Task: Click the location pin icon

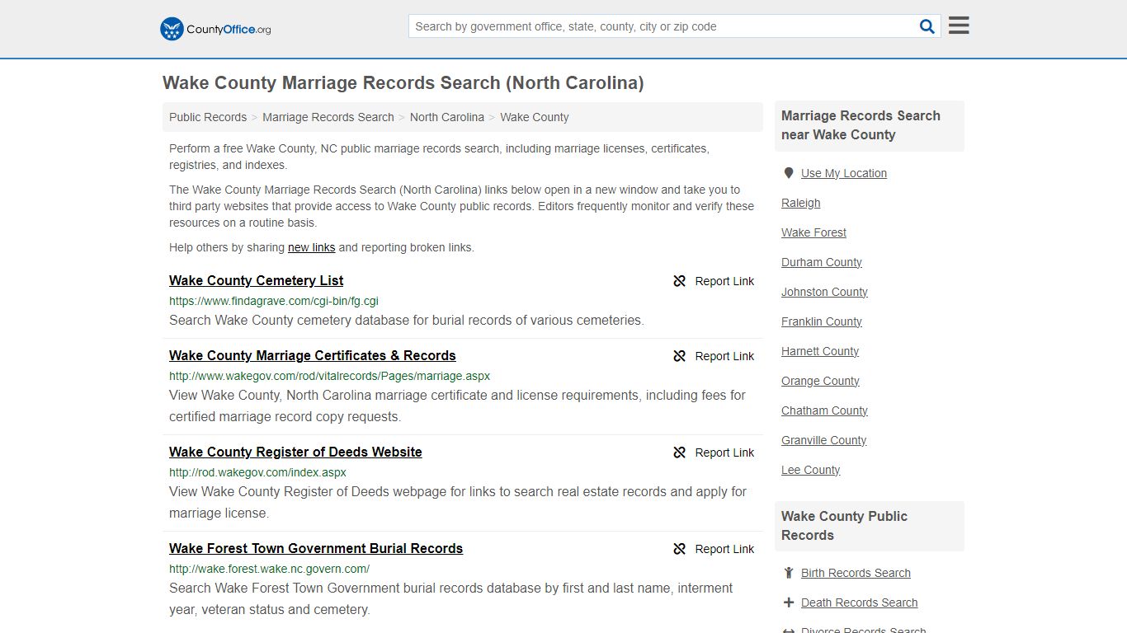Action: [x=789, y=173]
